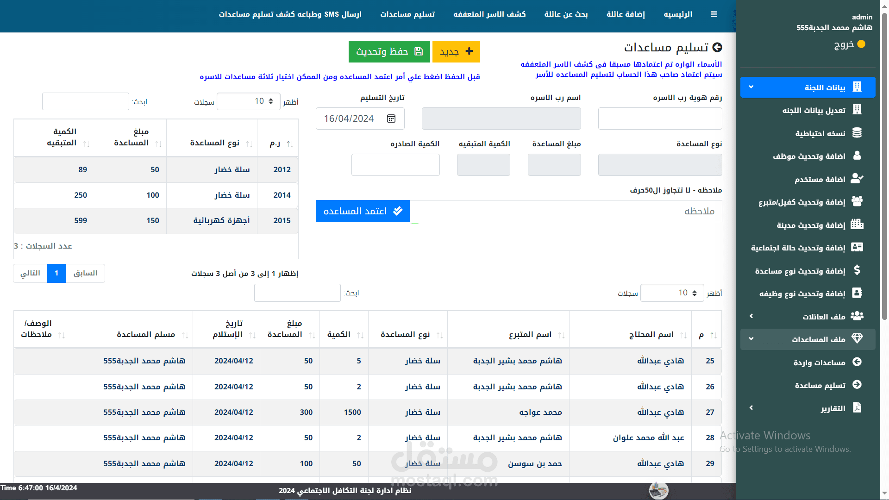Screen dimensions: 889x500
Task: Click the green حفظ وتحديث button
Action: point(389,51)
